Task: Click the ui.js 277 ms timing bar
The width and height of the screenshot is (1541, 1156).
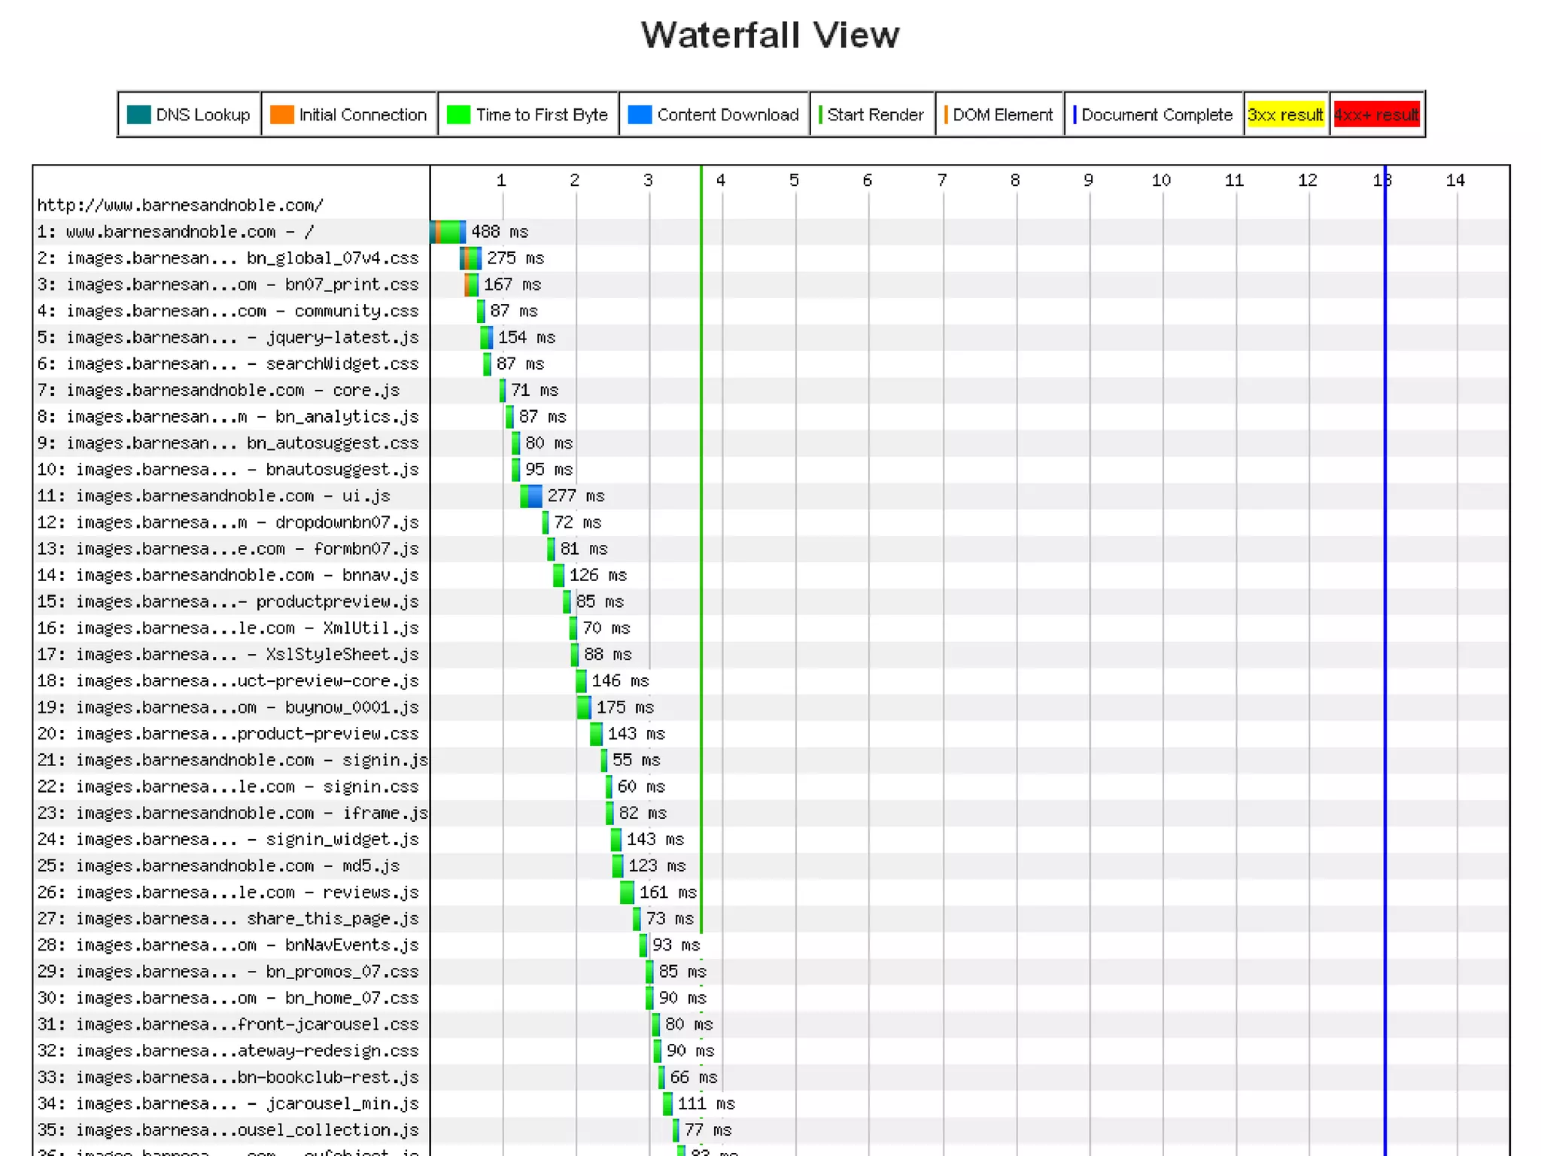Action: pos(531,496)
